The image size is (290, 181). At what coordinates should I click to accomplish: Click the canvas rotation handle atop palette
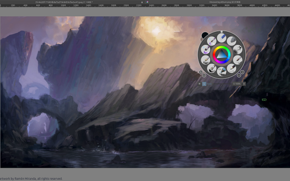pos(222,32)
